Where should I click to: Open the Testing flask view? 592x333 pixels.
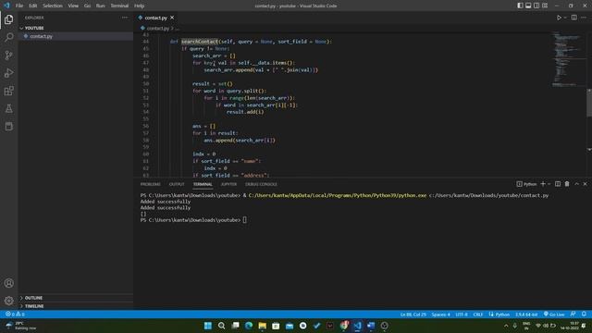click(x=8, y=109)
